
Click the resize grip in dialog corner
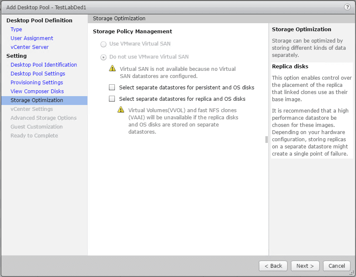(352, 273)
